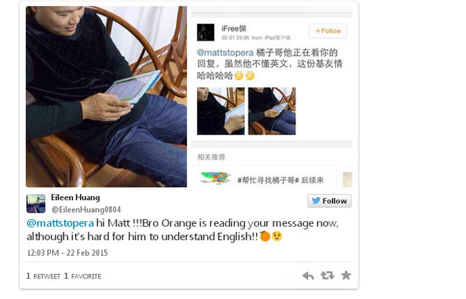Click the colorful map thumbnail in recommendations

216,179
